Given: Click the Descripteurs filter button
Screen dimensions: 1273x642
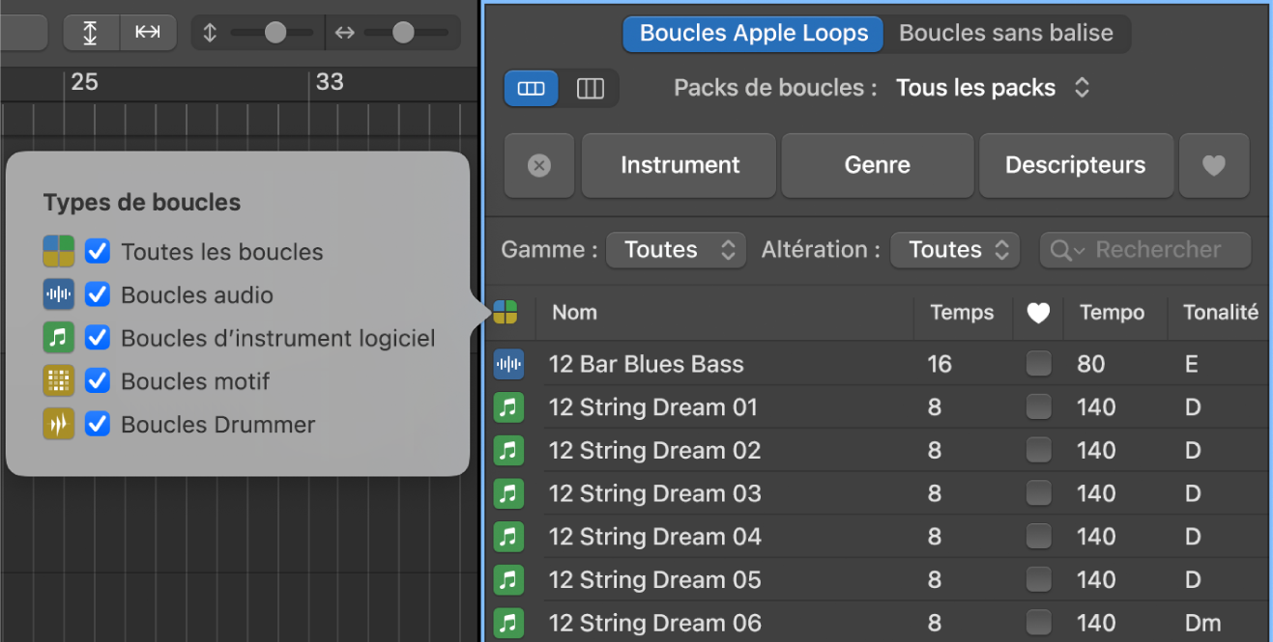Looking at the screenshot, I should click(x=1076, y=165).
